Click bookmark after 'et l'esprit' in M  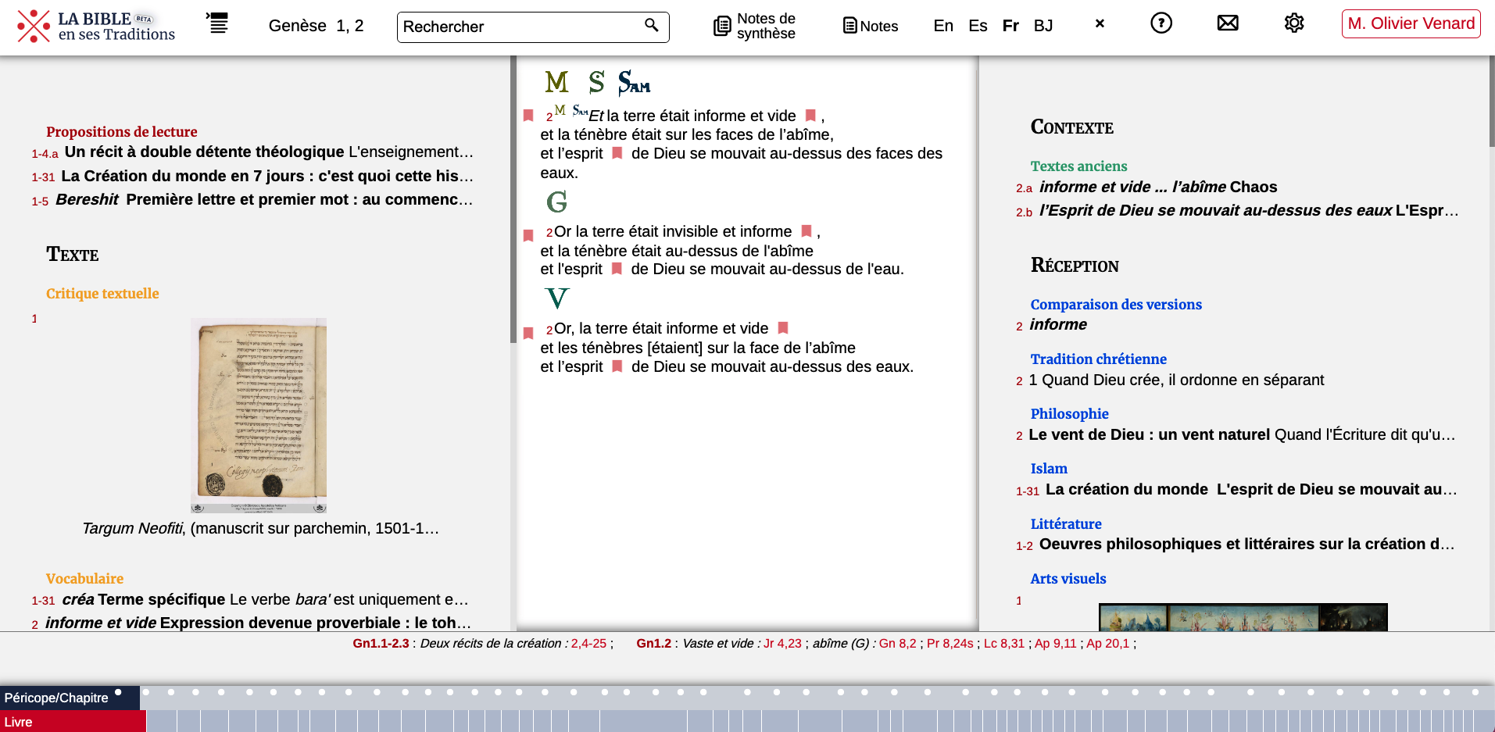click(x=617, y=153)
